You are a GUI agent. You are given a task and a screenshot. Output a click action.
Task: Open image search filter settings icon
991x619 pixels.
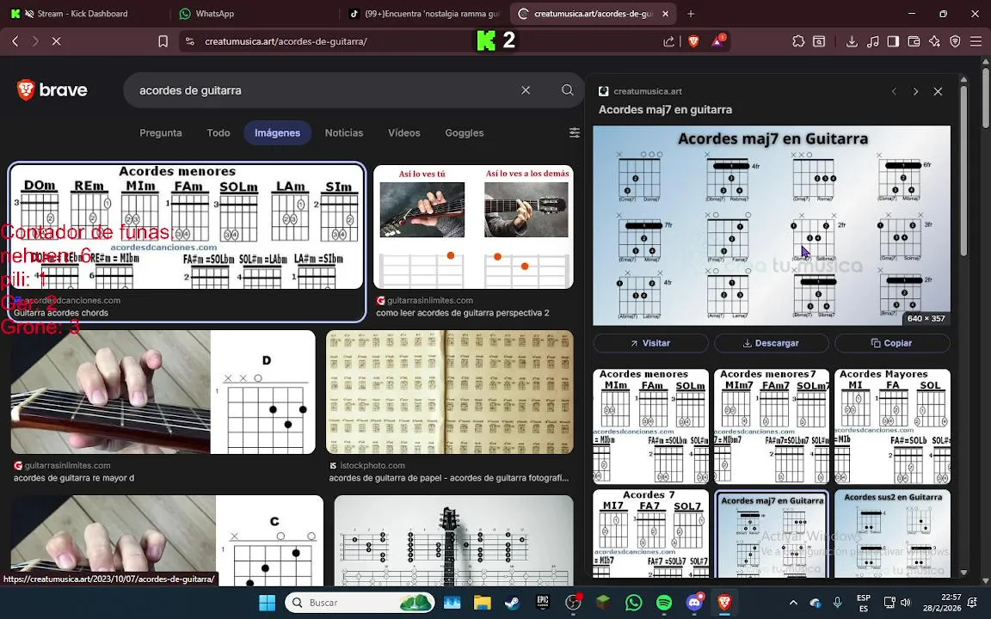coord(574,132)
